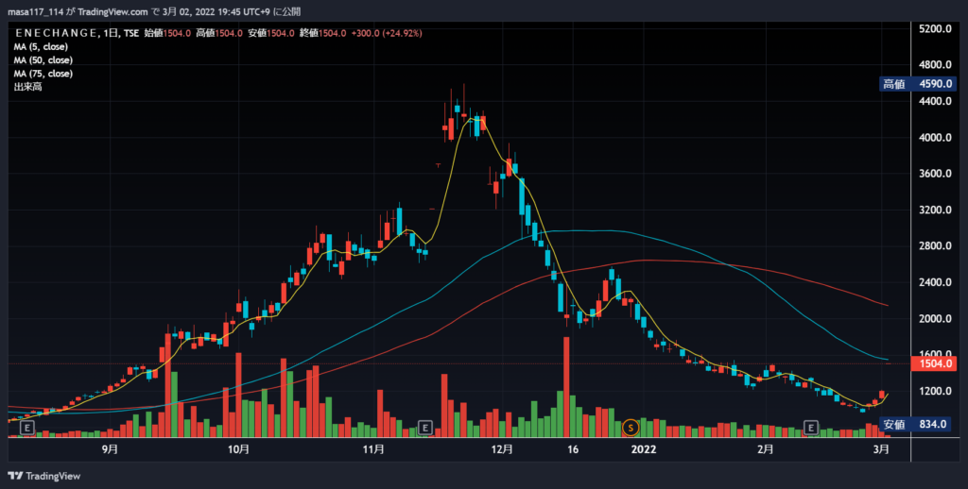Click the 9月 date axis label
968x489 pixels.
point(110,449)
